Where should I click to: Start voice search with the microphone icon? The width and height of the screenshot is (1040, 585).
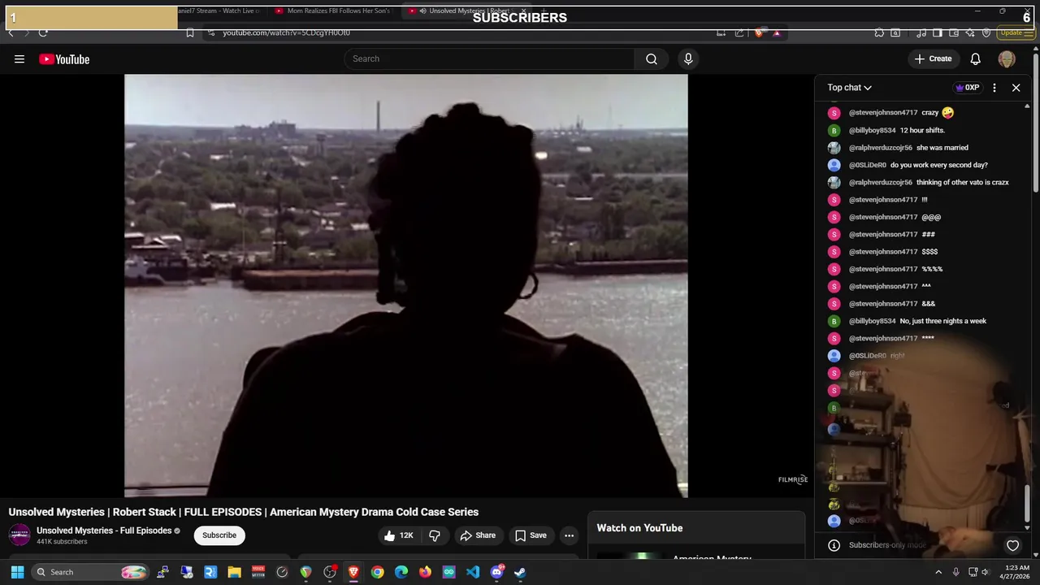688,58
